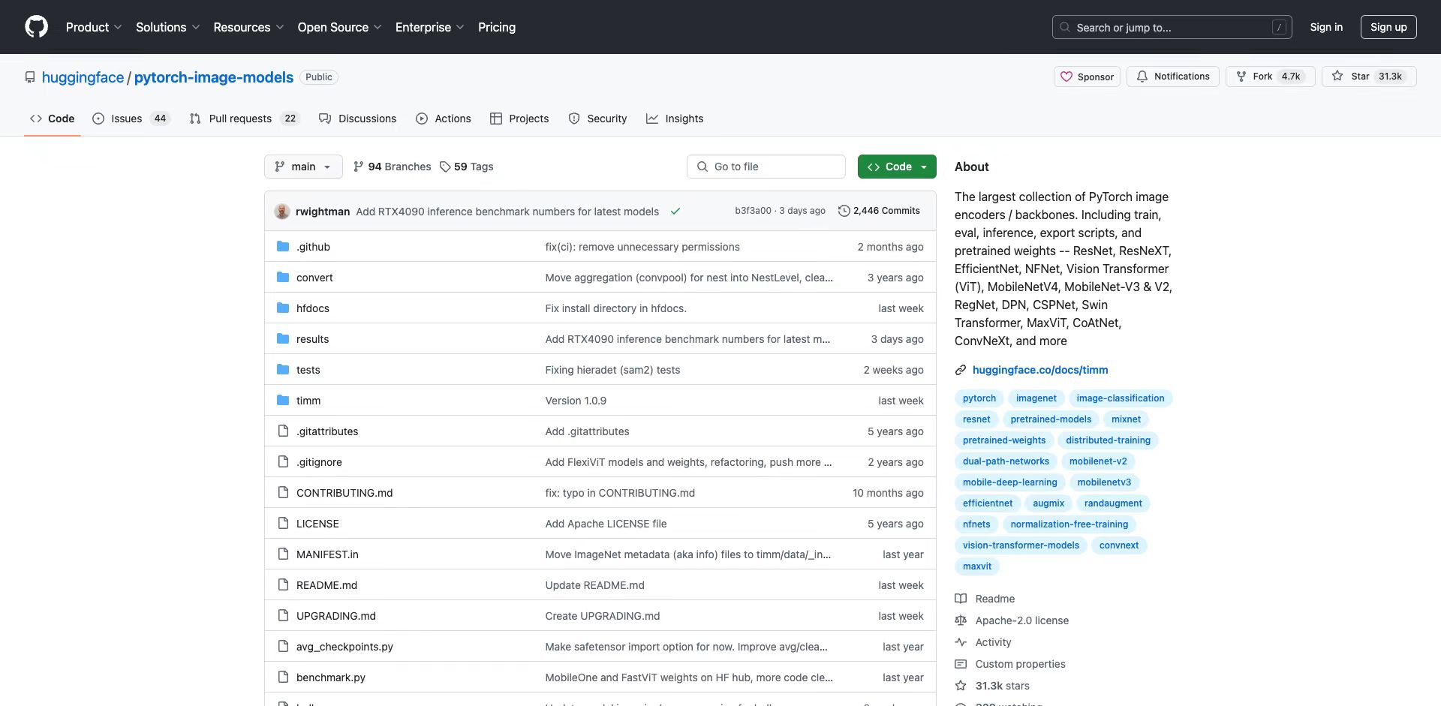Switch to the Issues tab
1441x706 pixels.
click(x=131, y=119)
